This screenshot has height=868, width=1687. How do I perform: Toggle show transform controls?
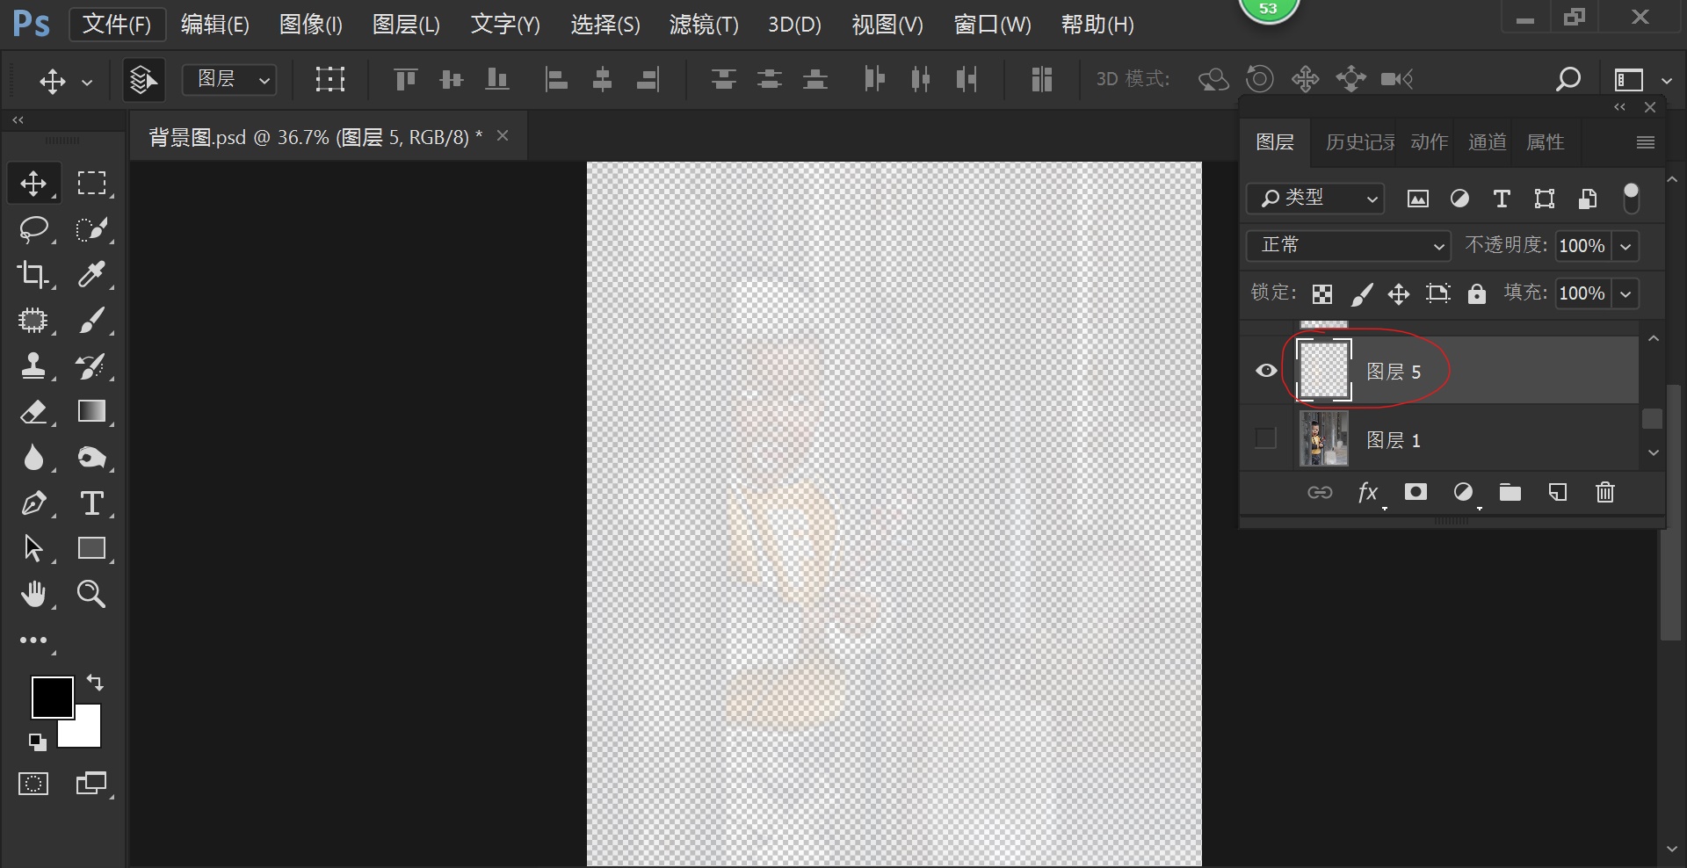pos(330,79)
